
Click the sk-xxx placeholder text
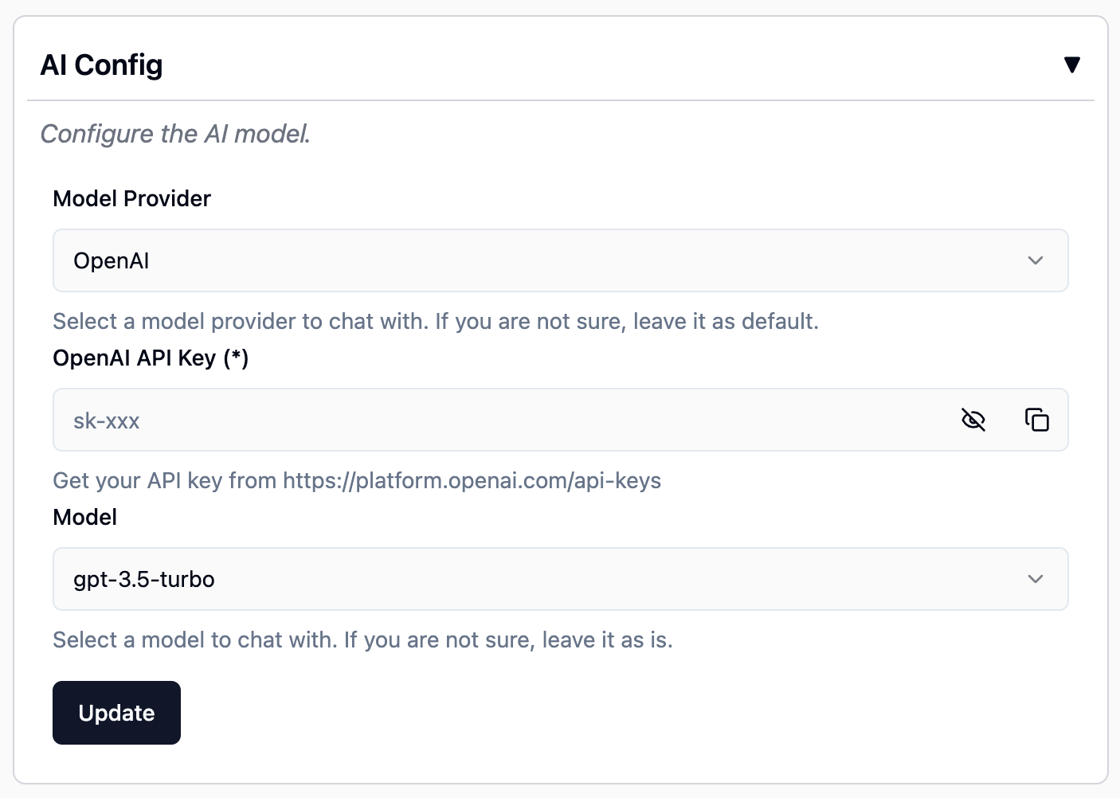pyautogui.click(x=107, y=421)
